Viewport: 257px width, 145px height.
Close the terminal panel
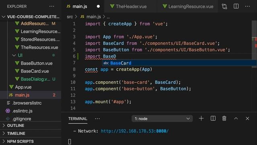[x=247, y=118]
